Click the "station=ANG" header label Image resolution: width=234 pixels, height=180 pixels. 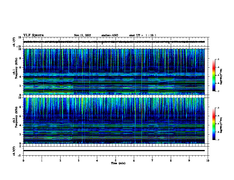pos(110,35)
